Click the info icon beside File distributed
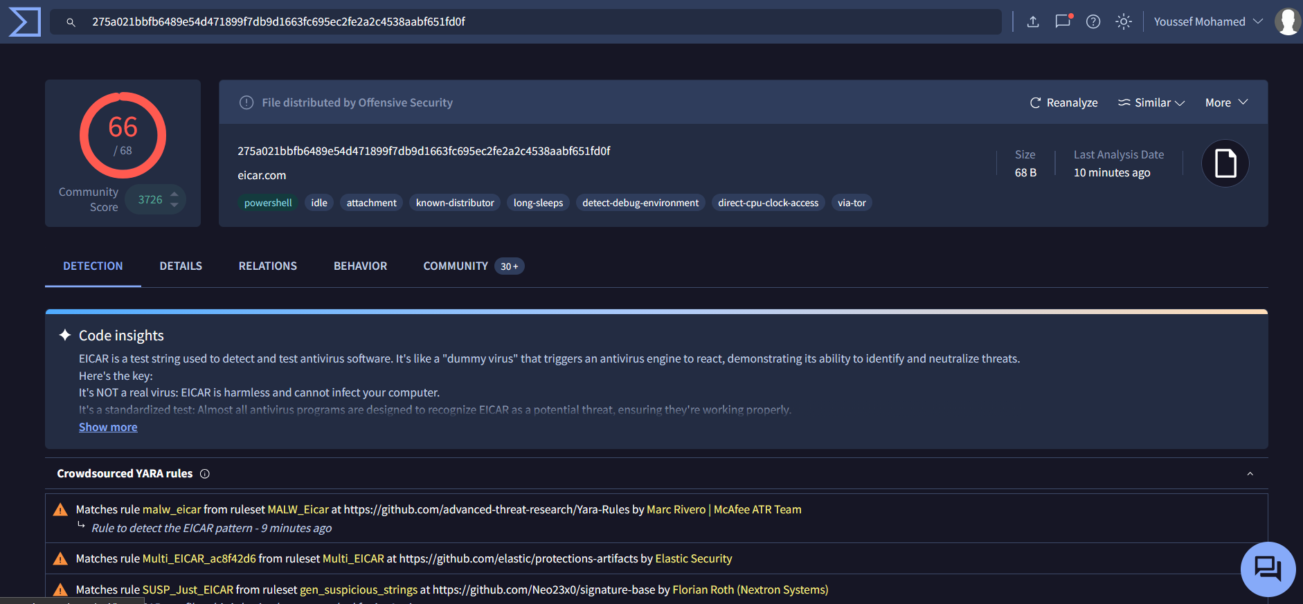1303x604 pixels. point(246,102)
